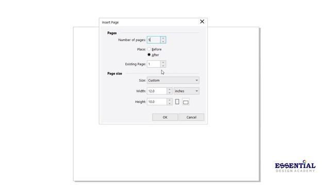Focus the Existing Page field
Image resolution: width=330 pixels, height=185 pixels.
(x=154, y=64)
